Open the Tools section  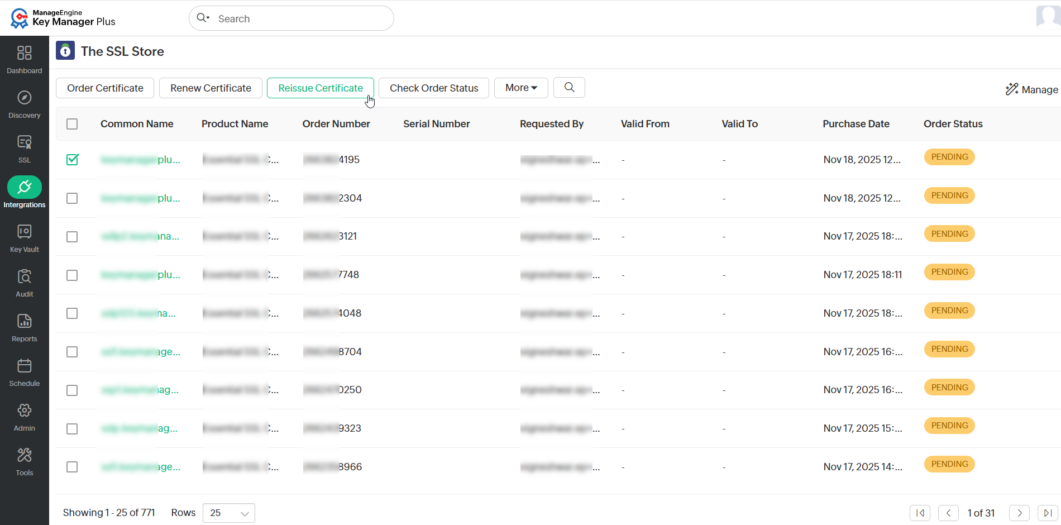coord(25,461)
